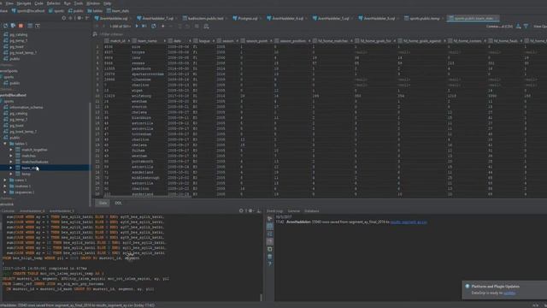547x308 pixels.
Task: Select the pg_catalog schema at tree top
Action: pyautogui.click(x=18, y=34)
